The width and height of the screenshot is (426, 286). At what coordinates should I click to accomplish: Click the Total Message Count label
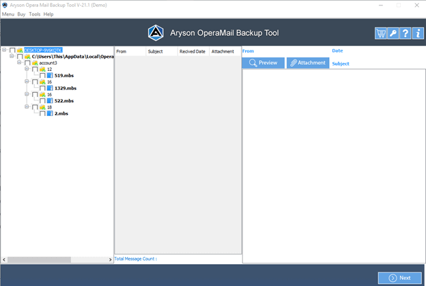pyautogui.click(x=135, y=259)
